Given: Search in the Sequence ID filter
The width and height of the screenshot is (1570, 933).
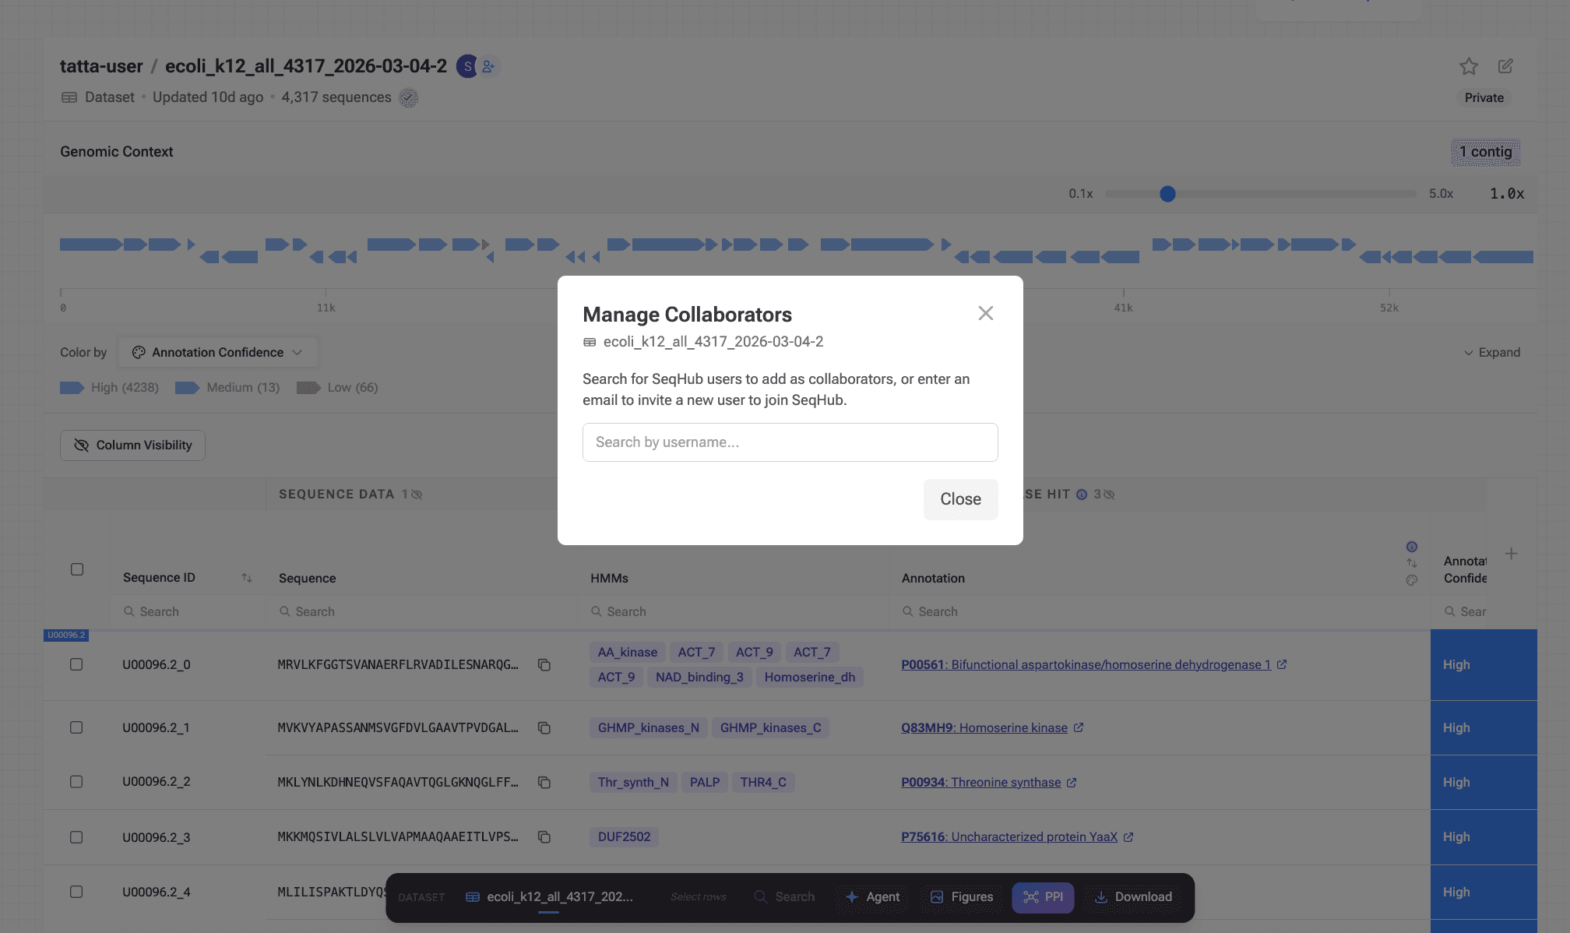Looking at the screenshot, I should click(x=187, y=612).
